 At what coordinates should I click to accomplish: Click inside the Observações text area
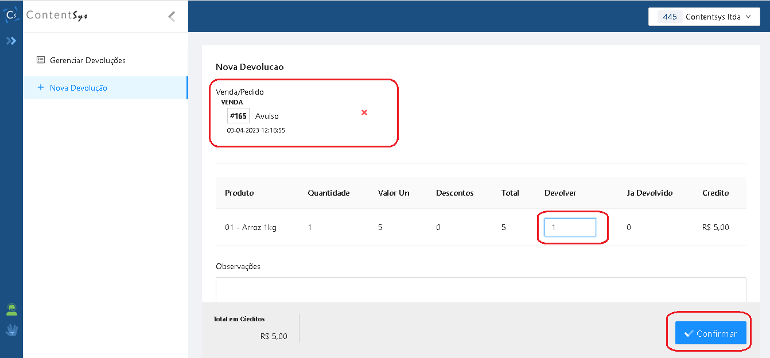click(481, 290)
